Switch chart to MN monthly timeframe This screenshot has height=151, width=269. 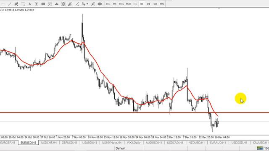[x=162, y=4]
